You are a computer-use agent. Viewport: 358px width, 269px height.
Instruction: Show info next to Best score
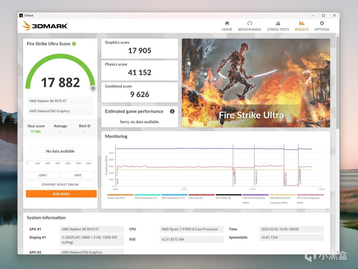[x=89, y=126]
